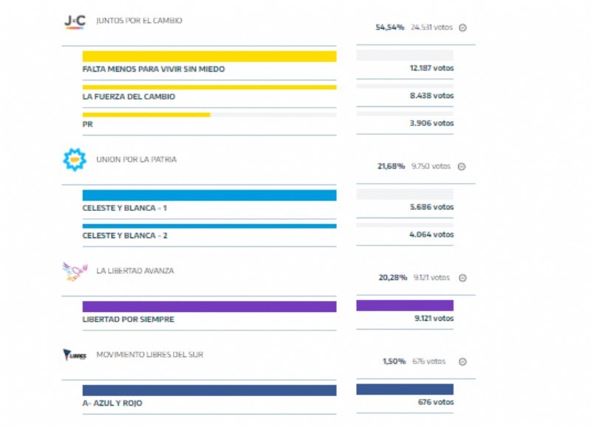The image size is (591, 427).
Task: Click the 9.750 votos total
Action: (x=431, y=166)
